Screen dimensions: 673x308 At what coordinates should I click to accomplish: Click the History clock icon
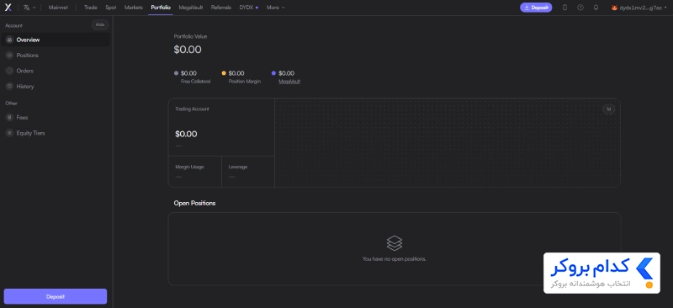tap(9, 87)
